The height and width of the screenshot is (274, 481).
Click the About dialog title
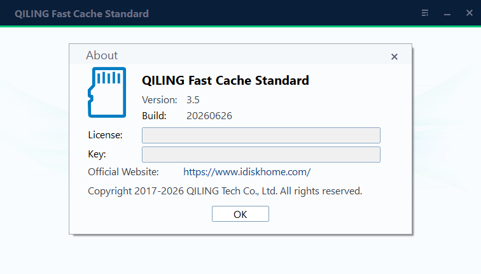coord(102,55)
